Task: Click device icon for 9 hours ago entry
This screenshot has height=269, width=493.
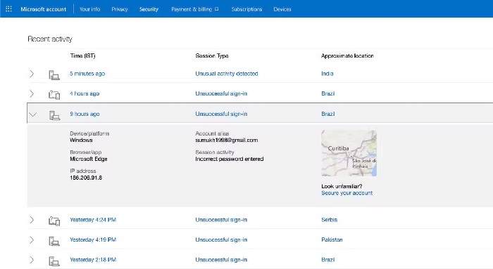Action: (x=54, y=115)
